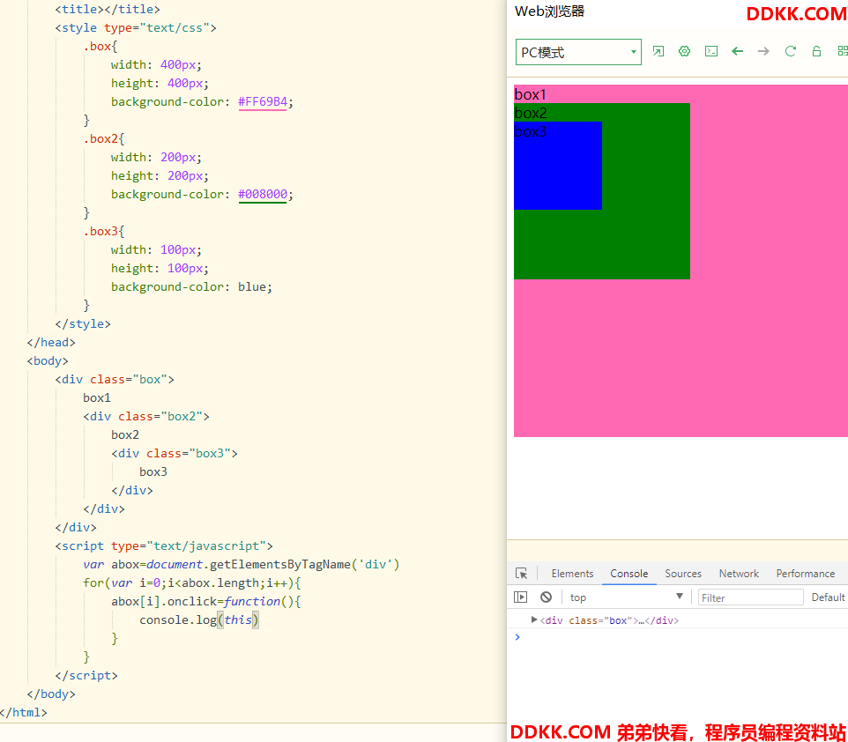Click the .box2 selector in the code

coord(100,139)
